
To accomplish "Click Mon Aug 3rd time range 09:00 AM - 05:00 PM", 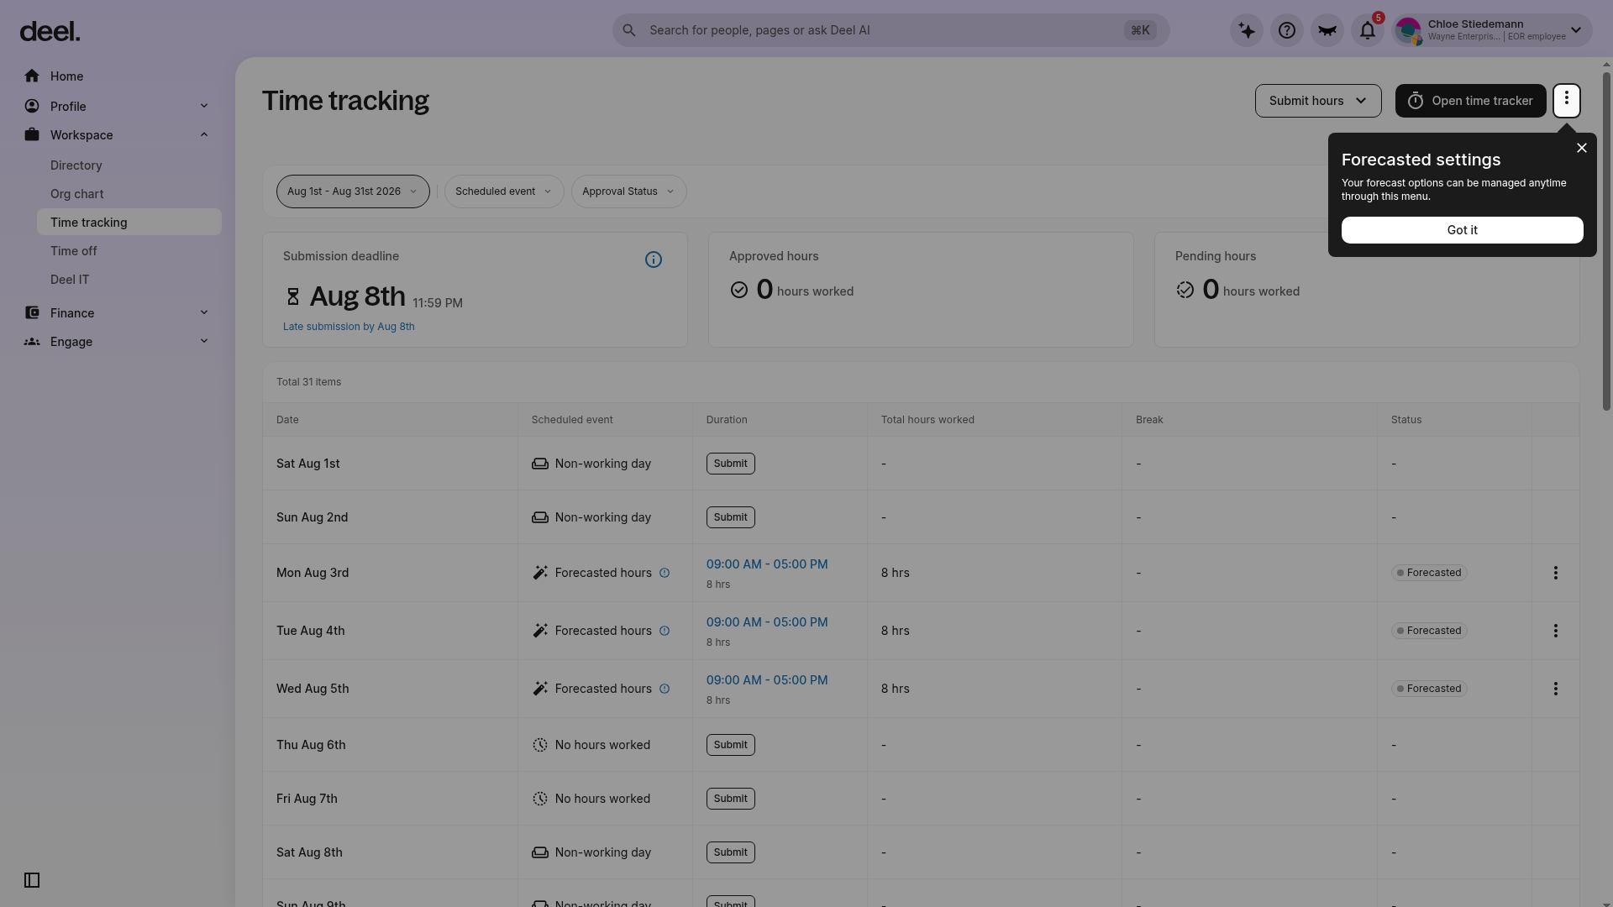I will (x=767, y=564).
